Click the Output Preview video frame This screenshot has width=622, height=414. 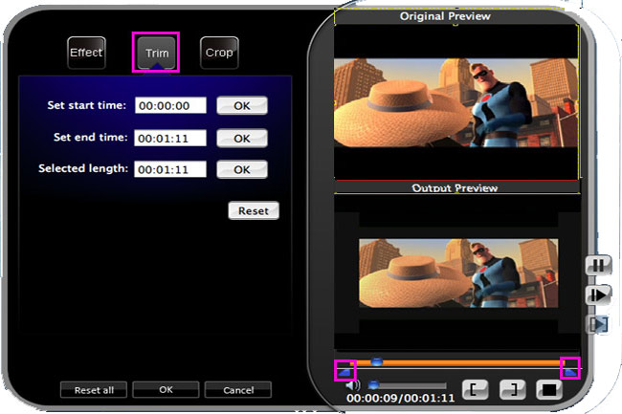[458, 272]
